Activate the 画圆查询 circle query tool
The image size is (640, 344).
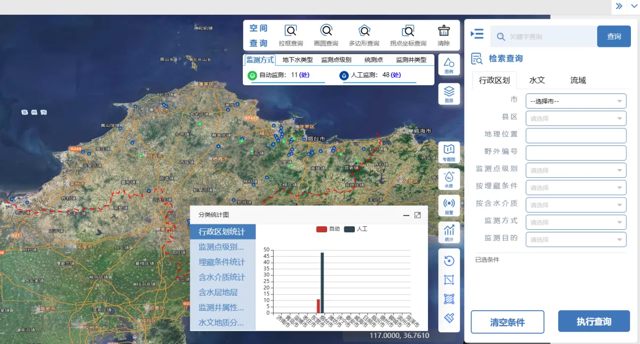[x=326, y=35]
